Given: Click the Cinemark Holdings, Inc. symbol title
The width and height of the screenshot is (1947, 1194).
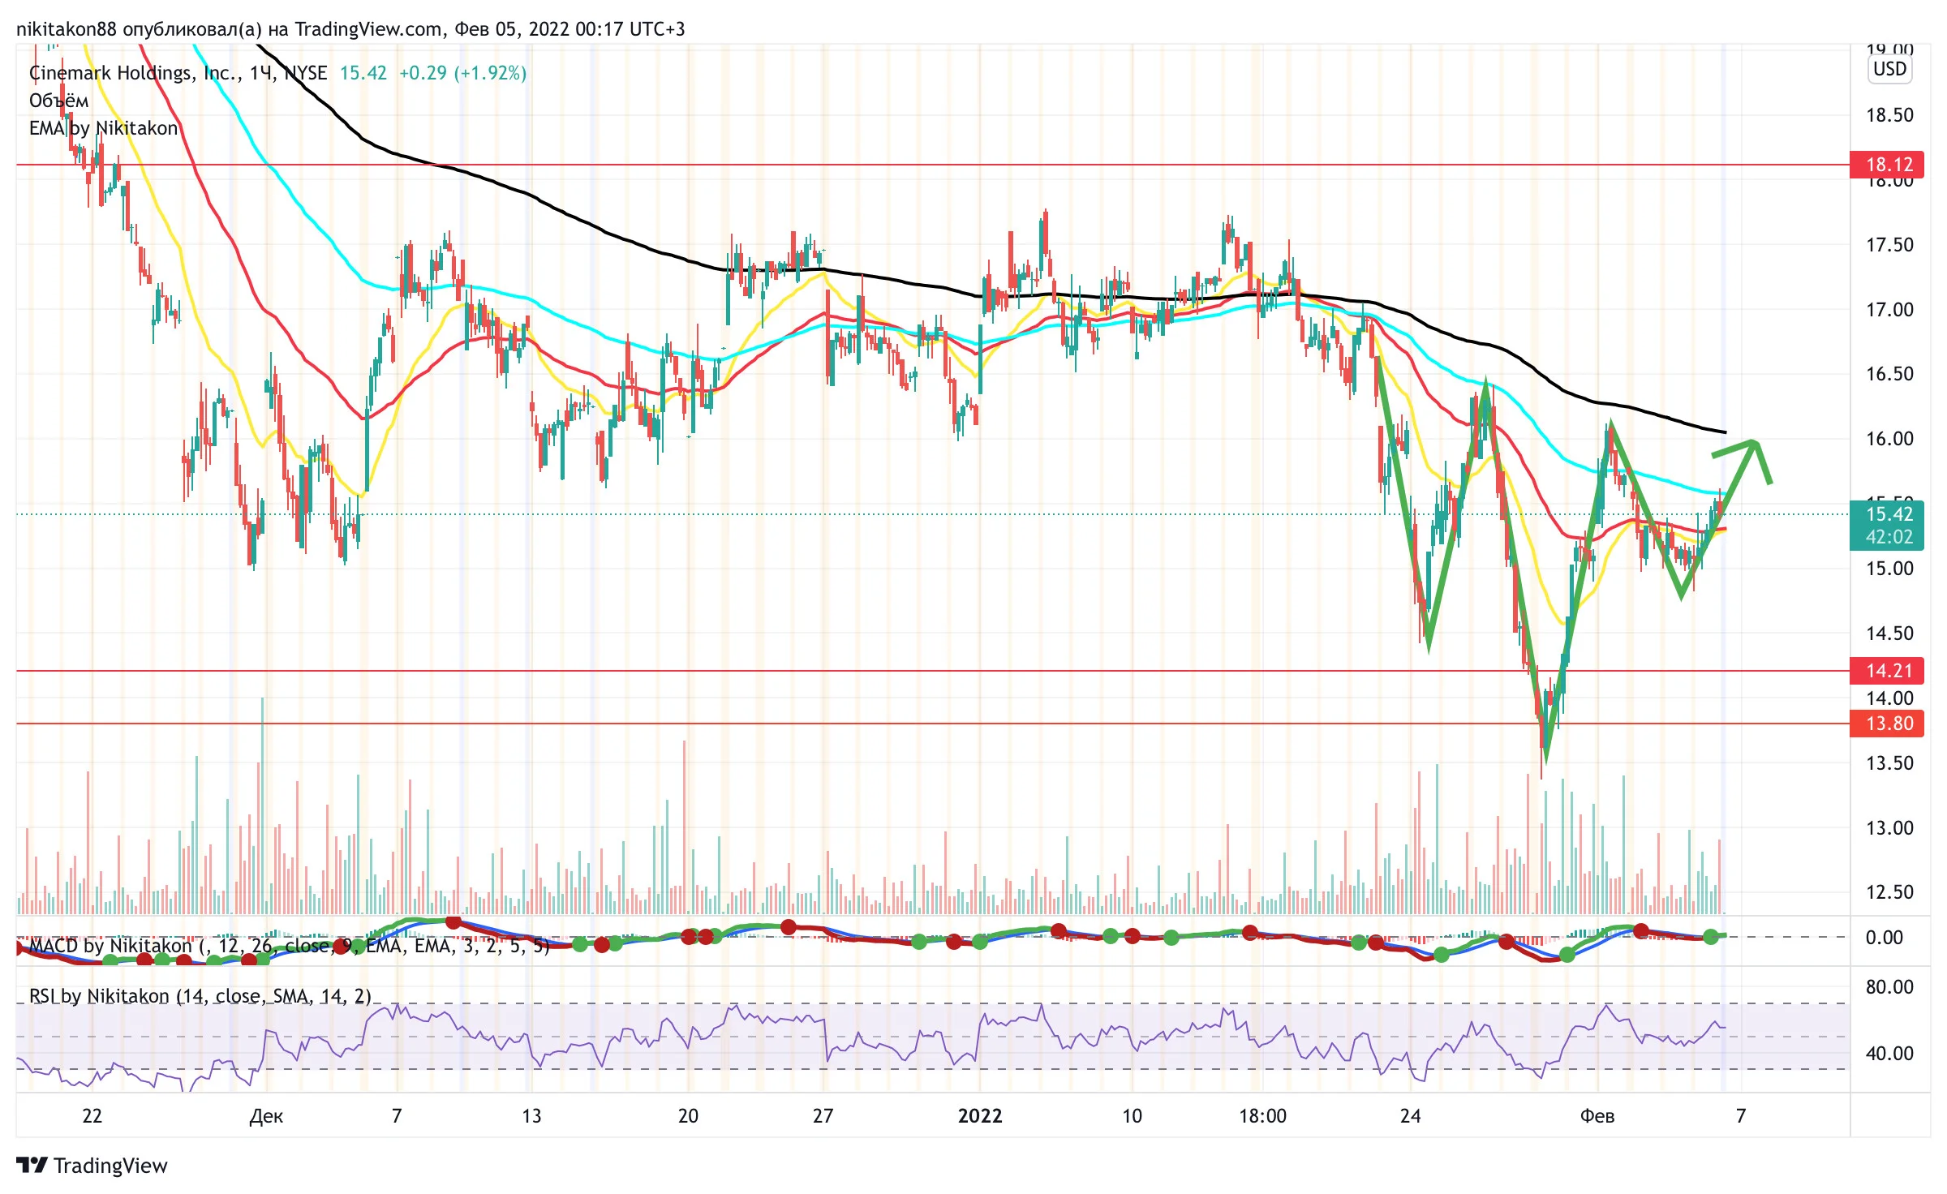Looking at the screenshot, I should point(178,73).
